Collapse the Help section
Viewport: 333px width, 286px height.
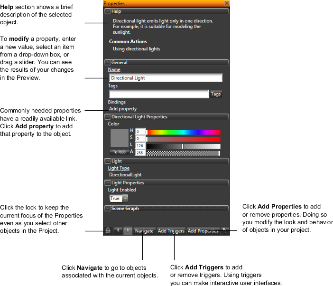coord(108,11)
